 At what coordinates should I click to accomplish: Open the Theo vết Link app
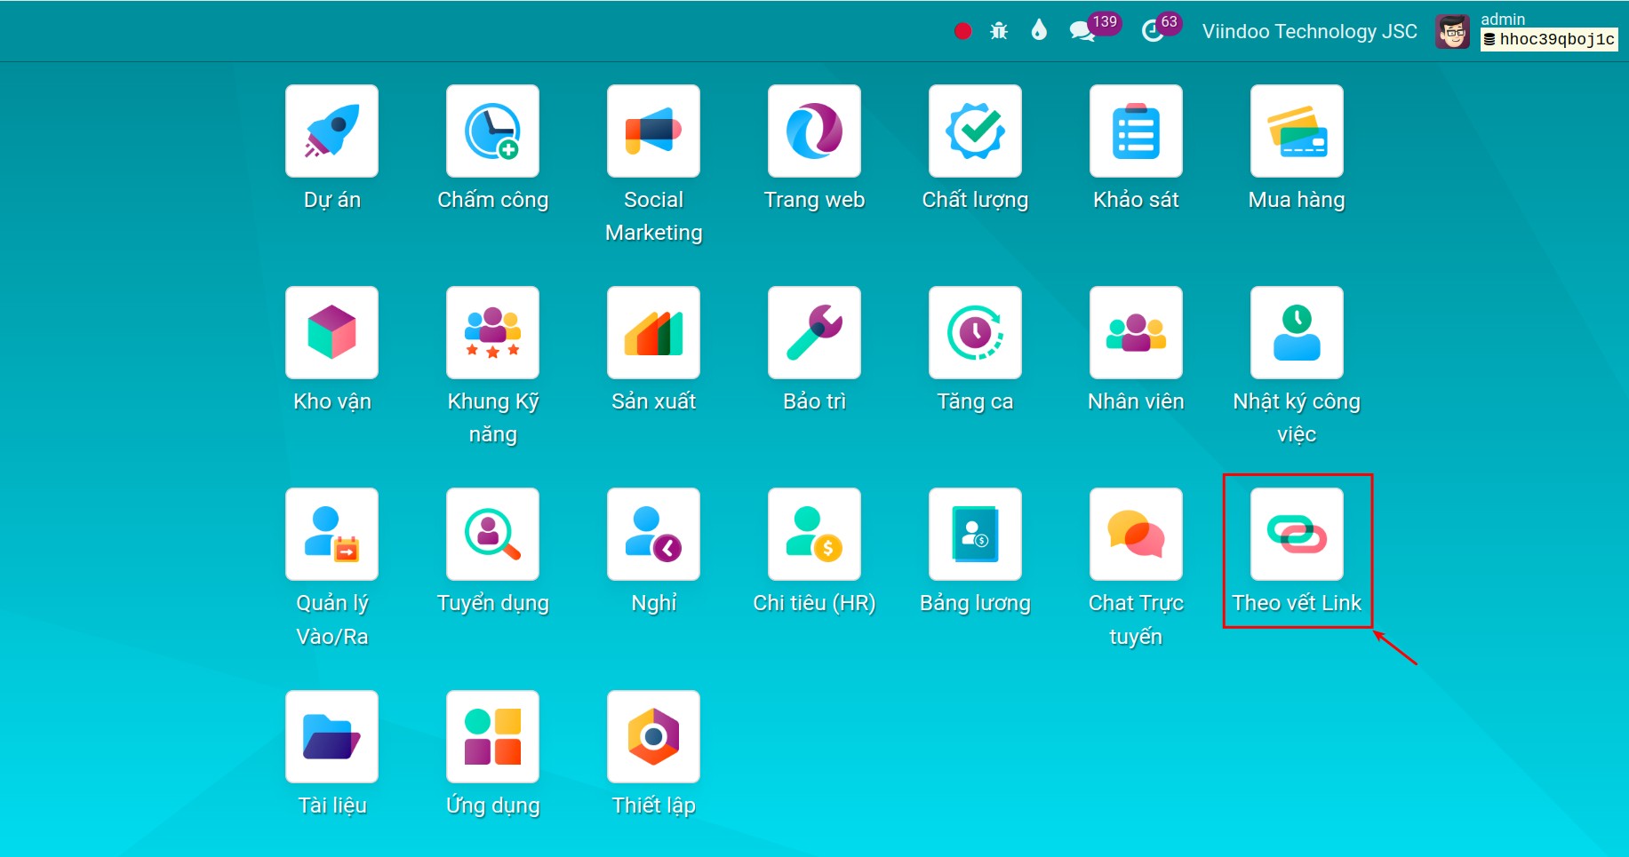(x=1297, y=535)
